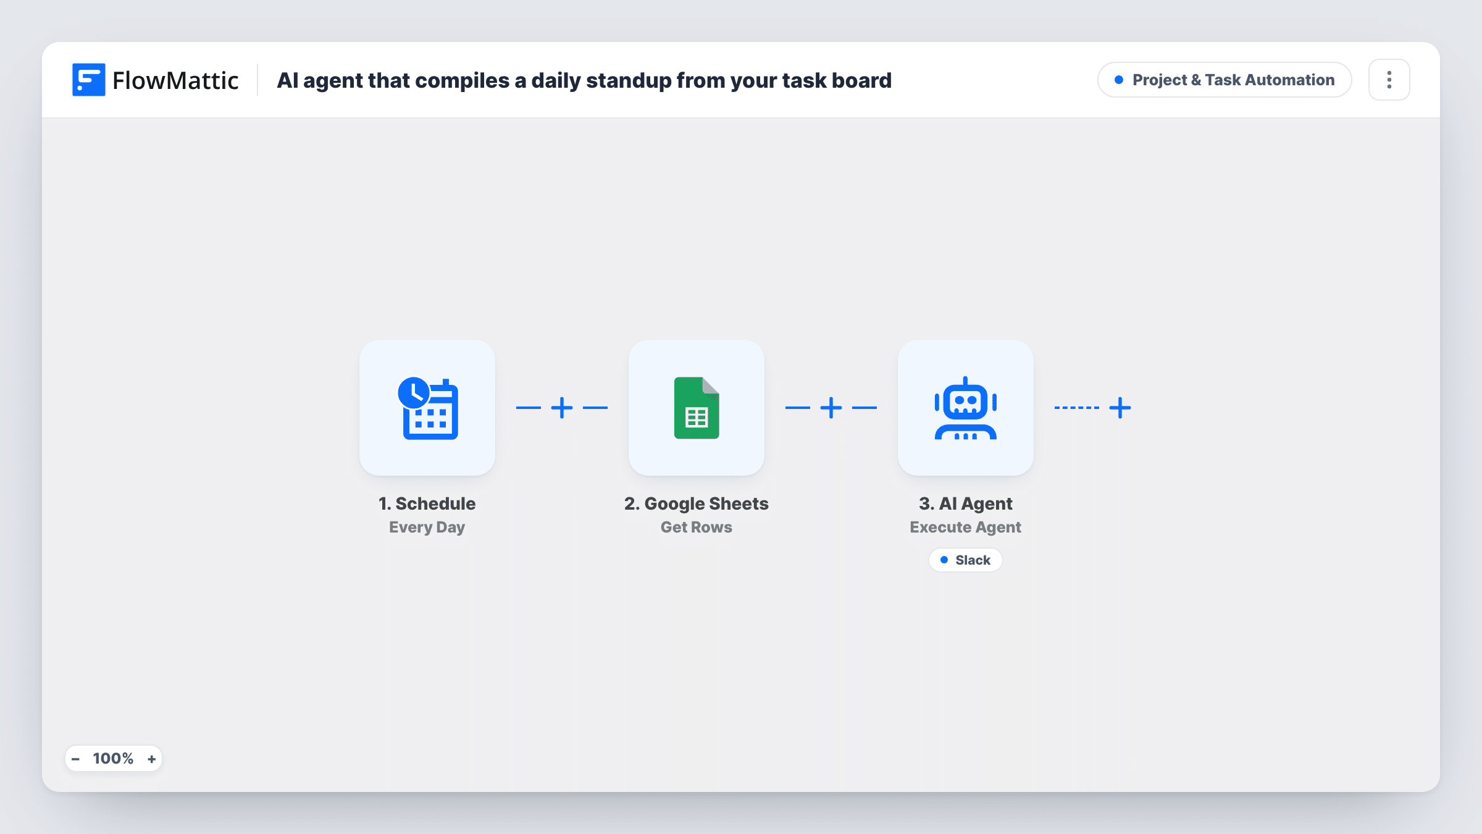Image resolution: width=1482 pixels, height=834 pixels.
Task: Add step between Google Sheets and AI Agent
Action: point(831,408)
